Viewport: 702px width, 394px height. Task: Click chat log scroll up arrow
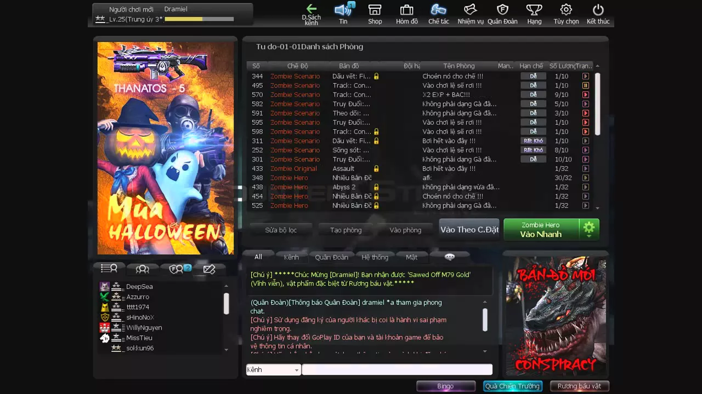coord(485,302)
